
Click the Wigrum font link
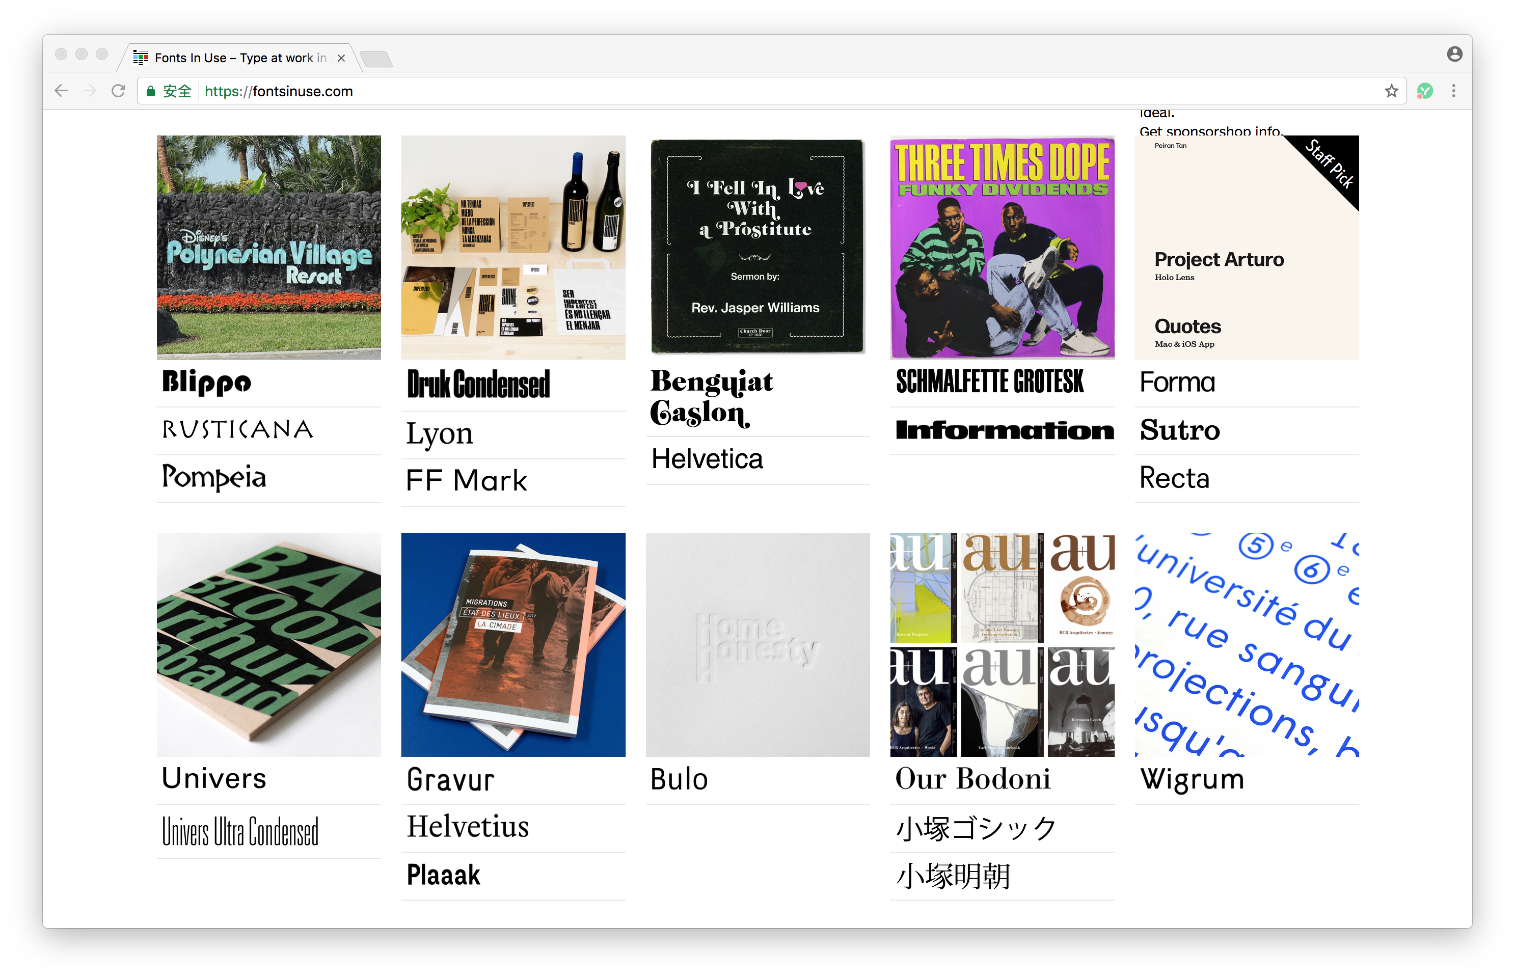(x=1192, y=780)
